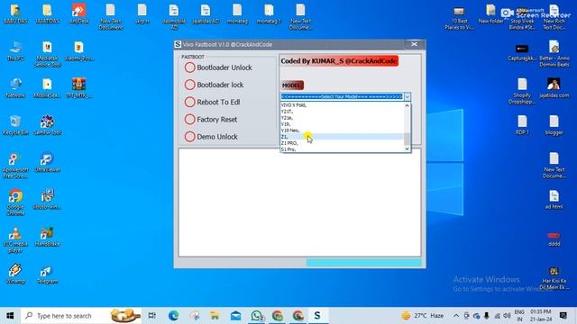Open the AnyDesk desktop shortcut
Image resolution: width=577 pixels, height=324 pixels.
[x=78, y=14]
